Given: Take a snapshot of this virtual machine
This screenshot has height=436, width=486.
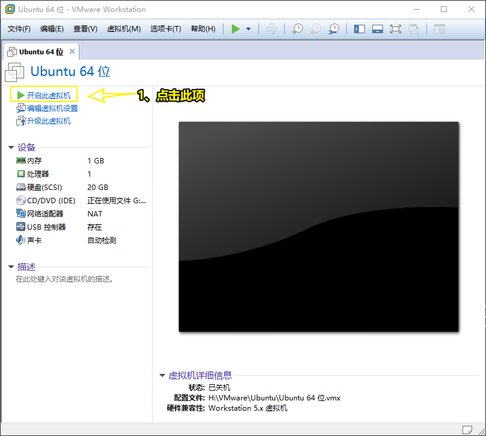Looking at the screenshot, I should pyautogui.click(x=297, y=29).
